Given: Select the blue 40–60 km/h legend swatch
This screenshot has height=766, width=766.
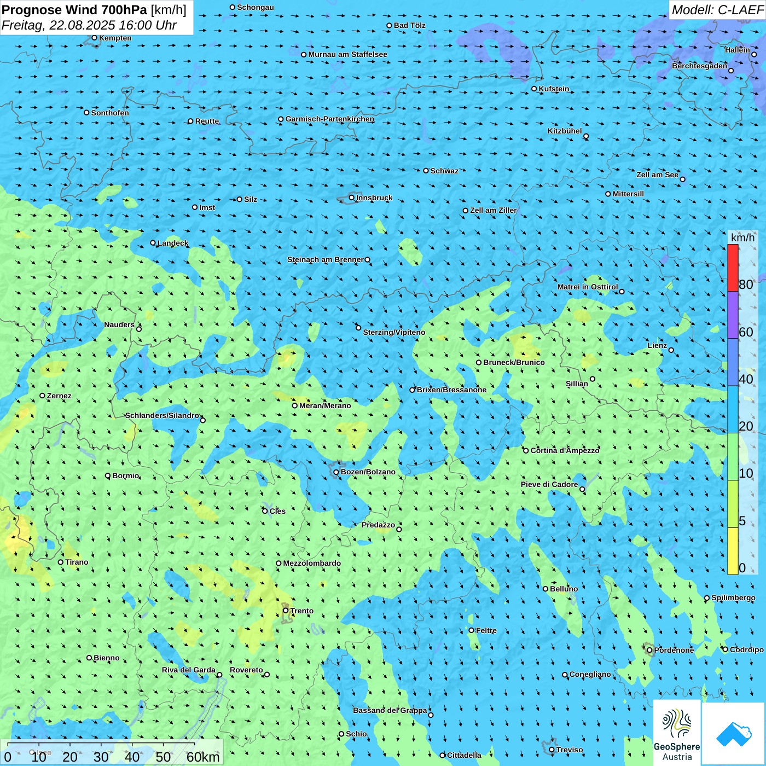Looking at the screenshot, I should tap(733, 362).
